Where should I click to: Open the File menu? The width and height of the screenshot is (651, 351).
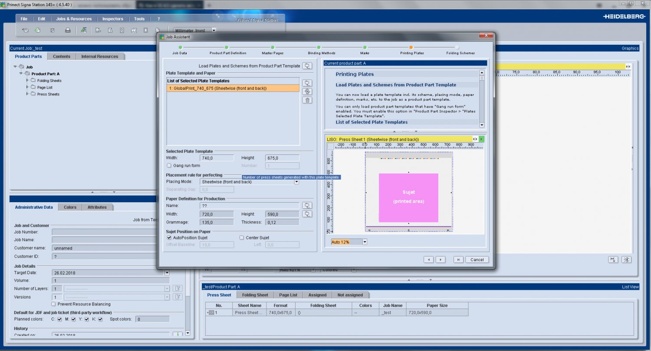click(x=24, y=19)
